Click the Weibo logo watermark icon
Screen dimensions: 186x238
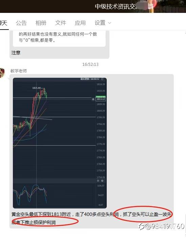pyautogui.click(x=142, y=226)
